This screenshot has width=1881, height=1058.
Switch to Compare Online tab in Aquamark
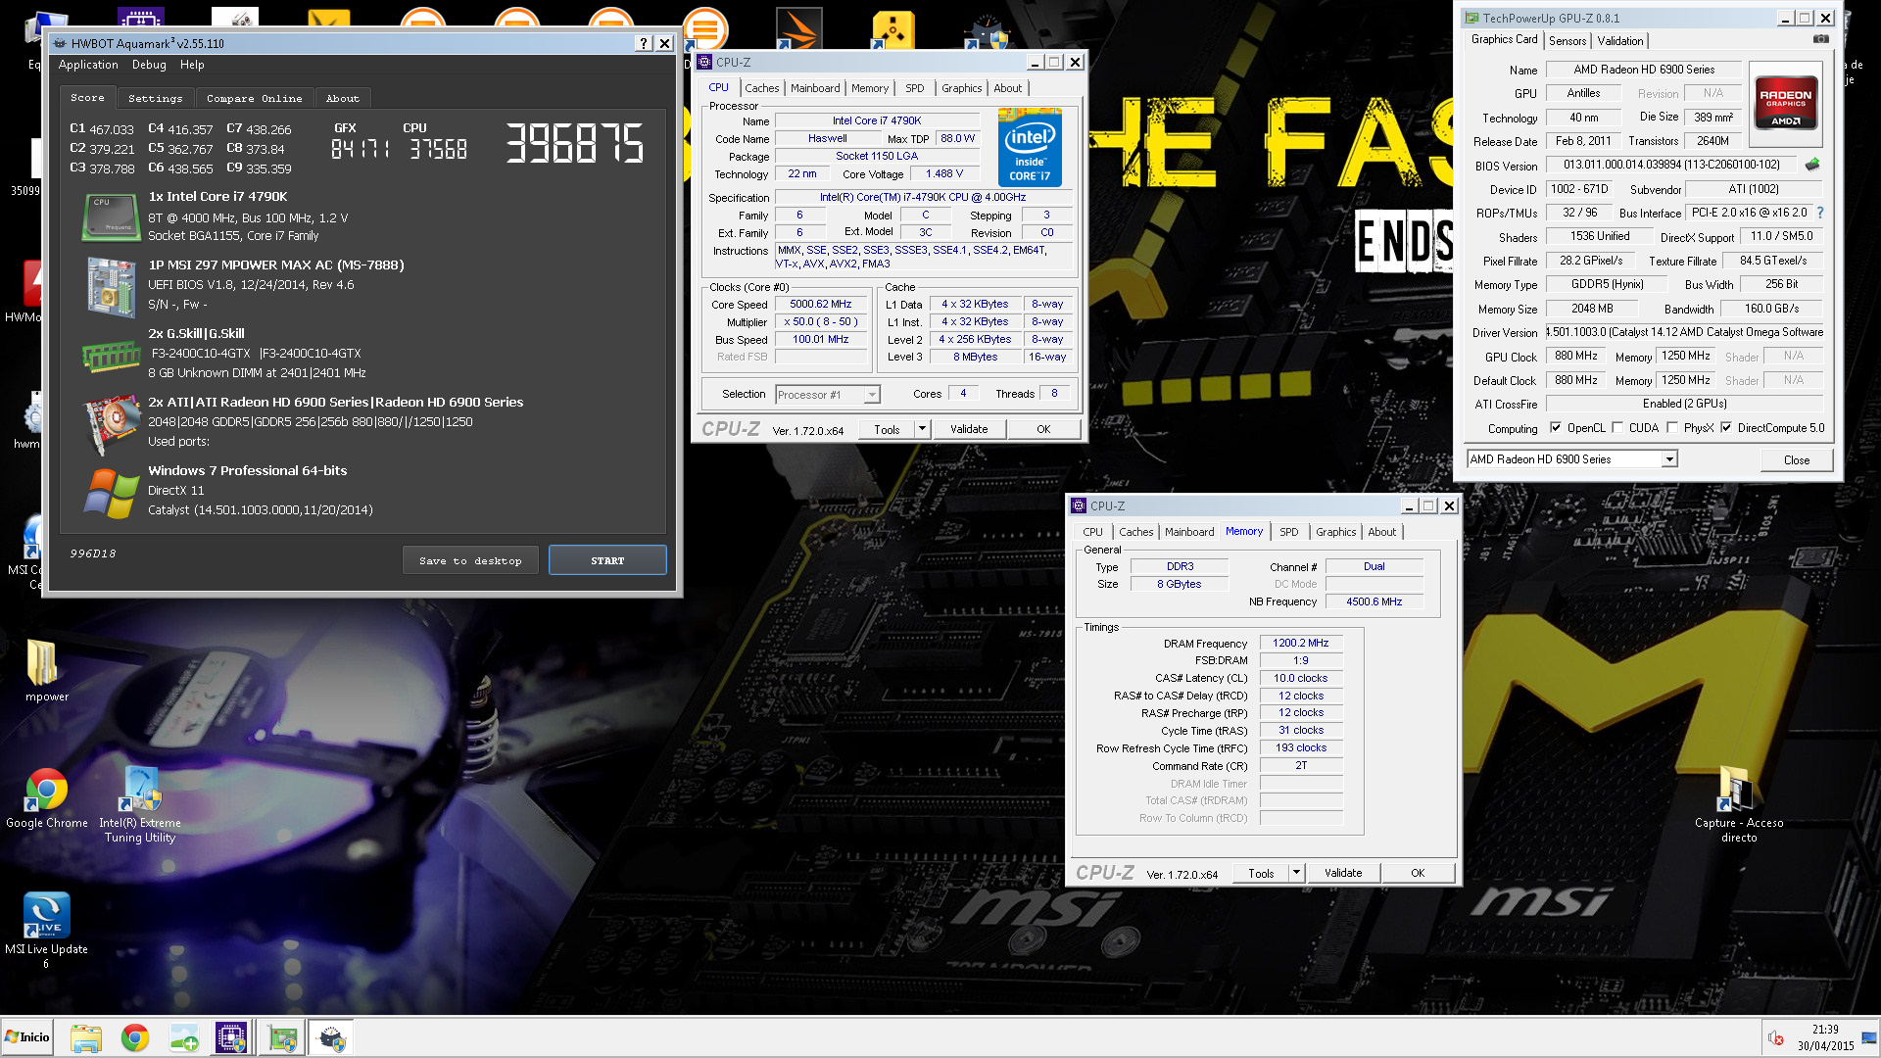tap(254, 98)
